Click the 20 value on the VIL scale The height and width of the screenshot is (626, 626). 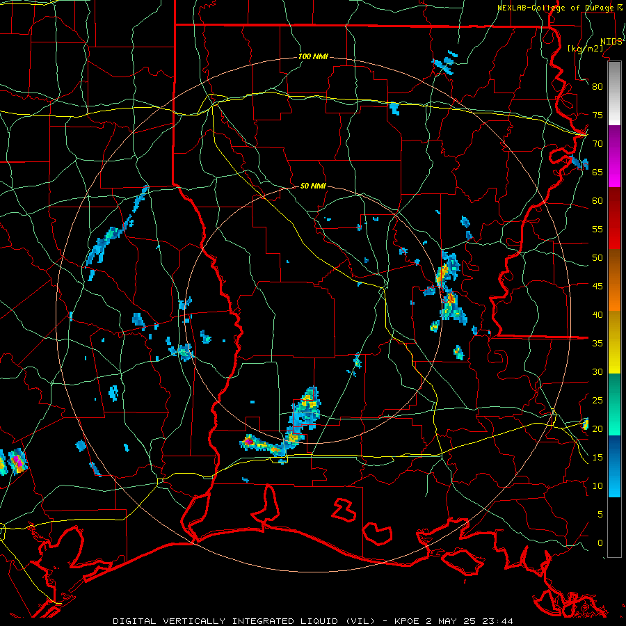597,428
